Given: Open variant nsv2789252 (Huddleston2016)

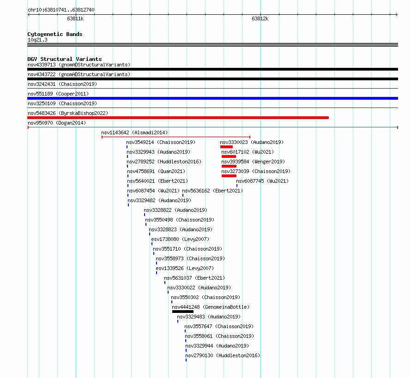Looking at the screenshot, I should coord(164,162).
